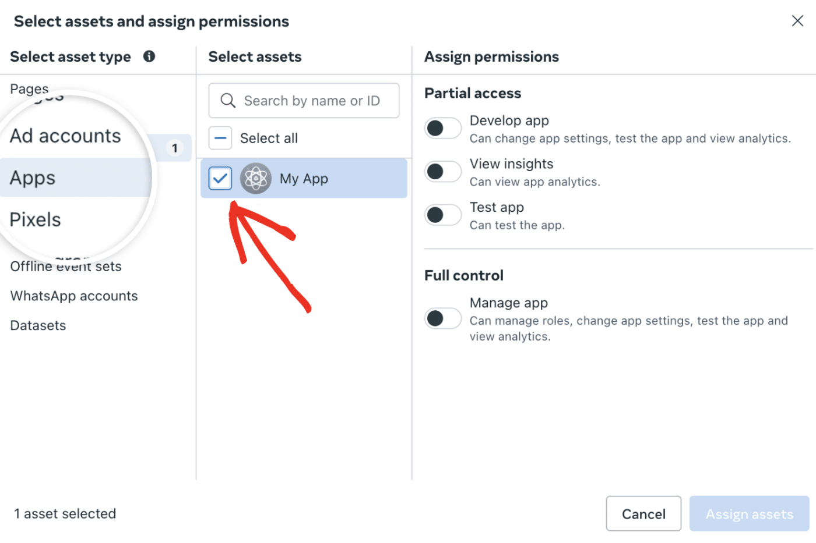Image resolution: width=816 pixels, height=543 pixels.
Task: Enable the Develop app permission
Action: (443, 128)
